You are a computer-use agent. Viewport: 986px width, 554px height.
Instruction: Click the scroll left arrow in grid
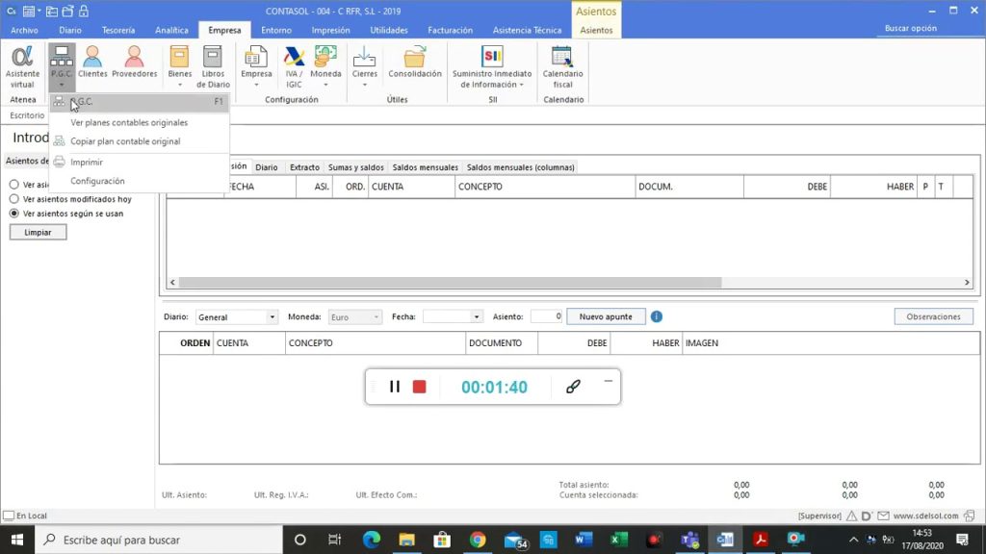[x=172, y=282]
